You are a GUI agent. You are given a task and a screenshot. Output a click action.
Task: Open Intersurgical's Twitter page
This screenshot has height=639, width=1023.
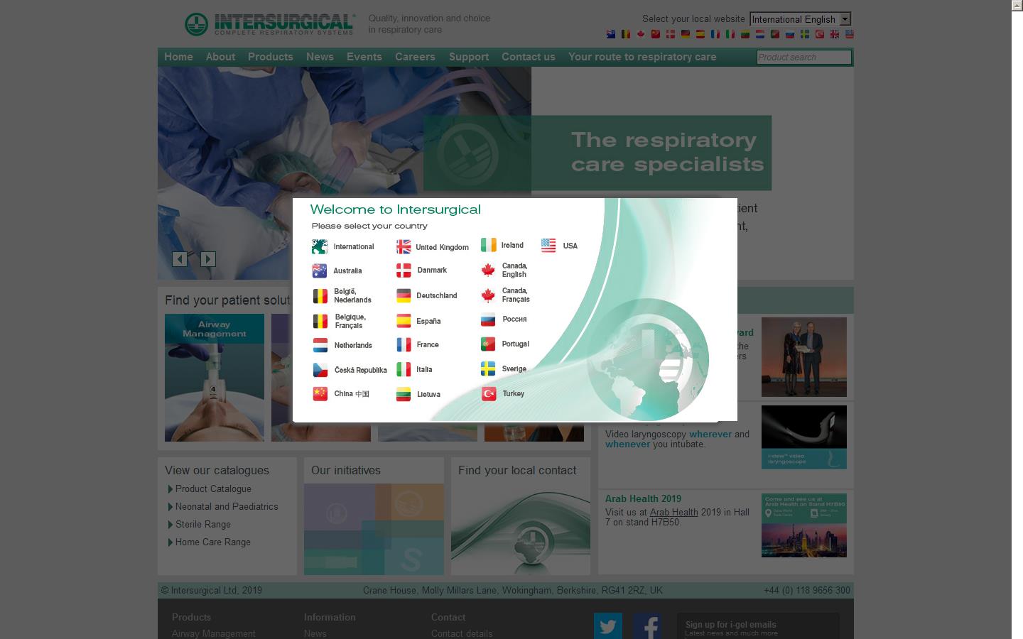tap(608, 626)
